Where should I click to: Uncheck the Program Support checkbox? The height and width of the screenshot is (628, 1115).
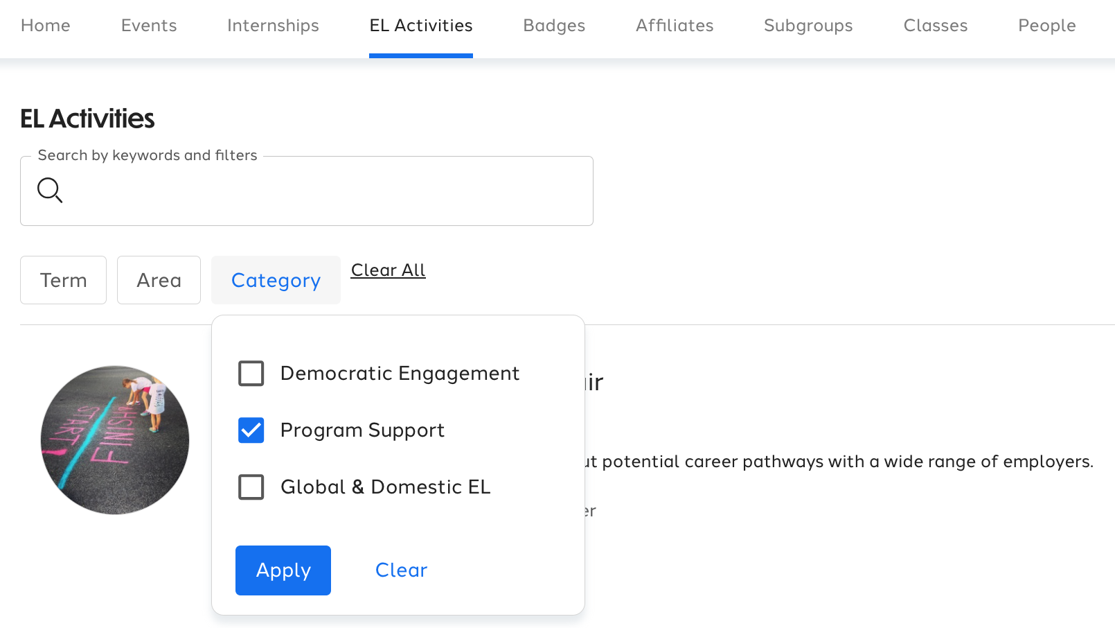[251, 430]
